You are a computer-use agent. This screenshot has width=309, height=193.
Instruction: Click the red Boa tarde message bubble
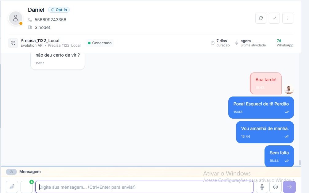point(266,83)
